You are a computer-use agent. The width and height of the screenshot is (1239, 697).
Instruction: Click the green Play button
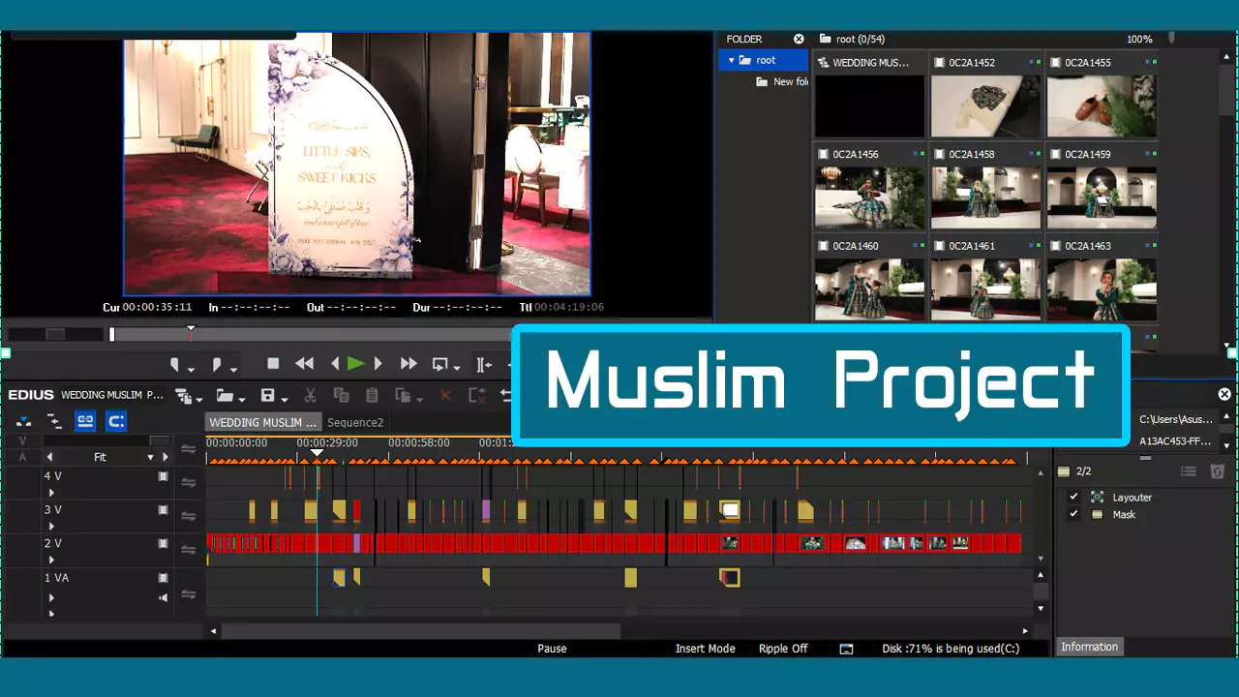click(355, 364)
